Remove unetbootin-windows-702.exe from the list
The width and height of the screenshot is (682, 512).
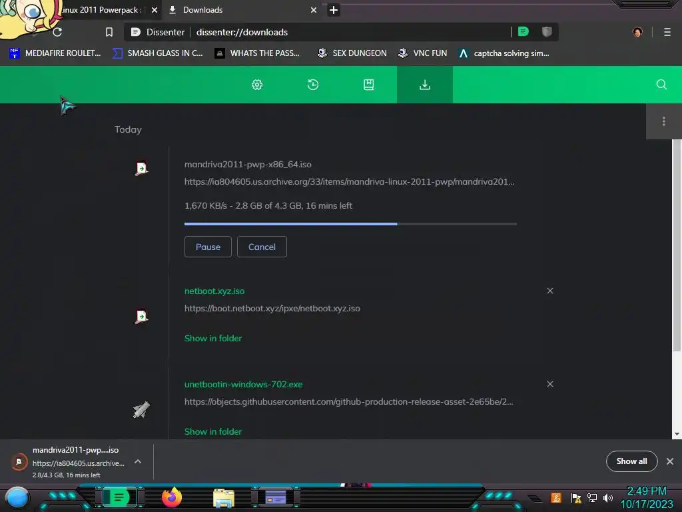550,384
